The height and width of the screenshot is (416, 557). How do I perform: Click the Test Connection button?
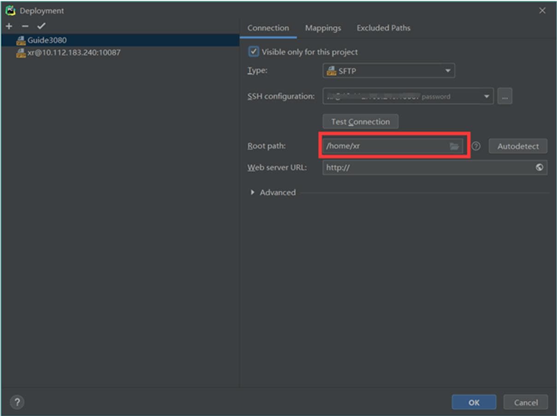point(360,122)
